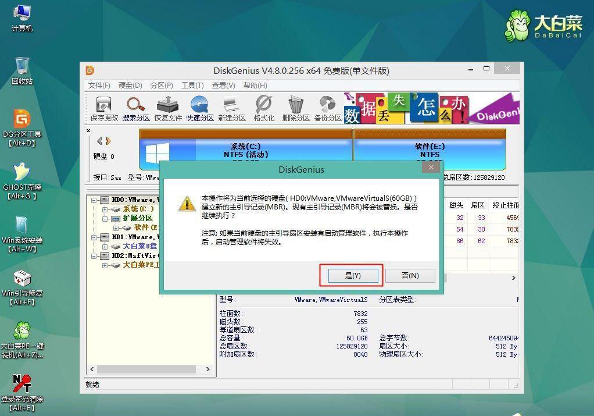Click the warning triangle icon in dialog
The width and height of the screenshot is (594, 416).
[187, 204]
